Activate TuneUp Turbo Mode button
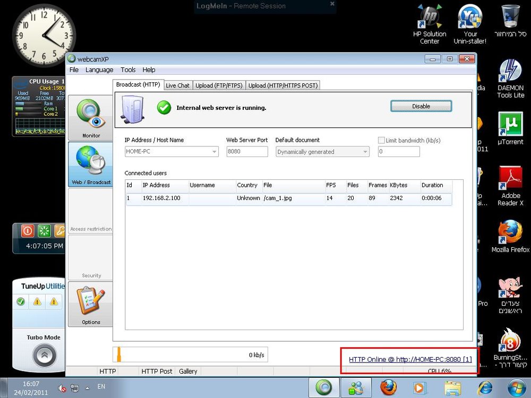The width and height of the screenshot is (531, 398). [x=44, y=355]
